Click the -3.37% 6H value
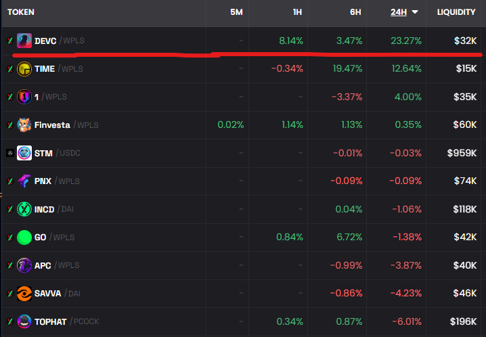Image resolution: width=486 pixels, height=337 pixels. [x=347, y=97]
